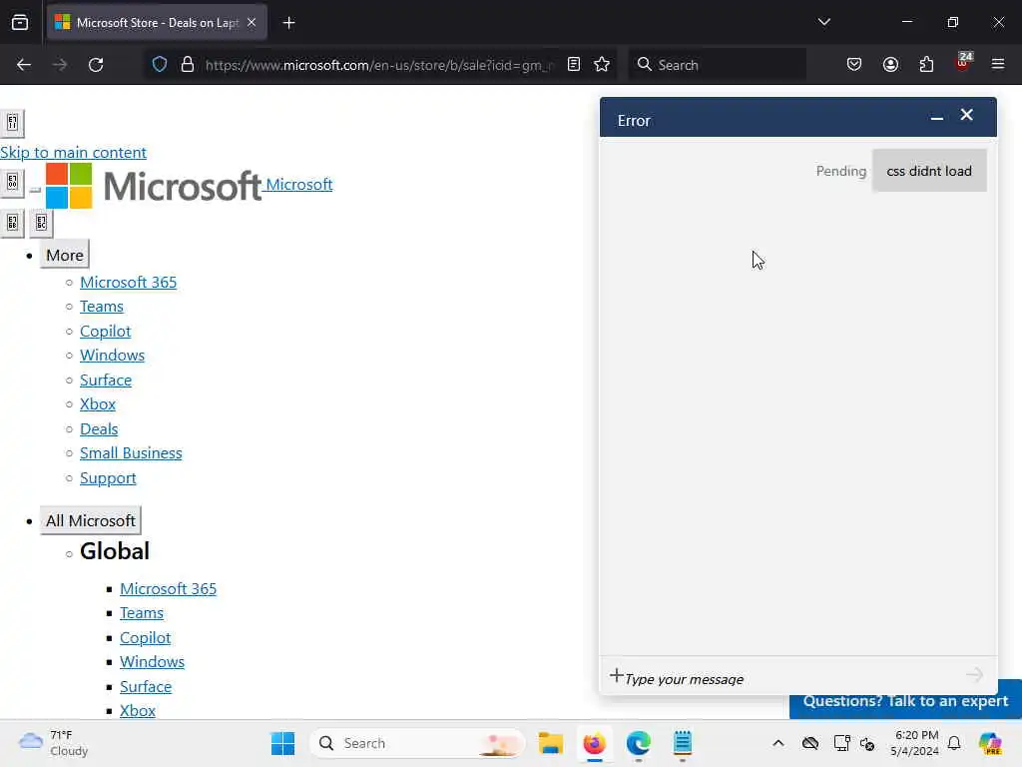The height and width of the screenshot is (767, 1022).
Task: Open Notepad taskbar icon
Action: (683, 743)
